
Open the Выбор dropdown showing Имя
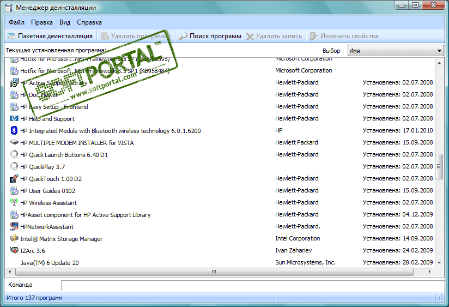point(396,51)
